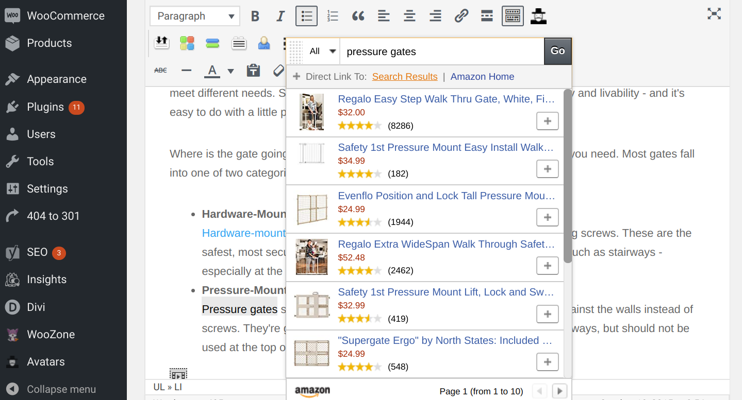Toggle italic formatting
This screenshot has height=400, width=742.
click(281, 16)
